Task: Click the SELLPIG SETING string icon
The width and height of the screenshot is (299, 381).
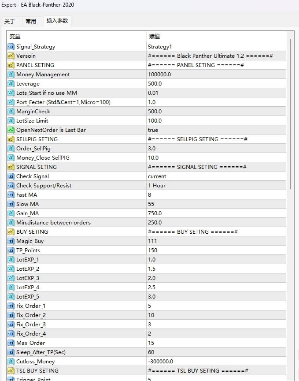Action: 11,139
